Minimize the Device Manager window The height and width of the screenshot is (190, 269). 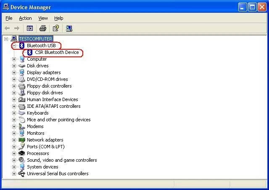pyautogui.click(x=243, y=7)
